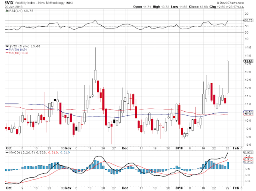
Task: Click the Feb label under the MACD panel
Action: [x=236, y=188]
